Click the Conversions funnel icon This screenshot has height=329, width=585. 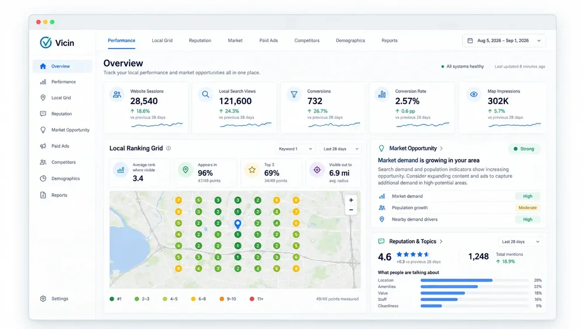294,94
